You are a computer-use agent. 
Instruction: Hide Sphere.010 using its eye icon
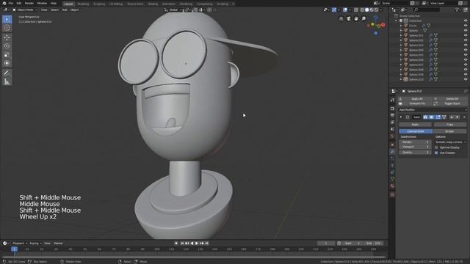(x=466, y=79)
